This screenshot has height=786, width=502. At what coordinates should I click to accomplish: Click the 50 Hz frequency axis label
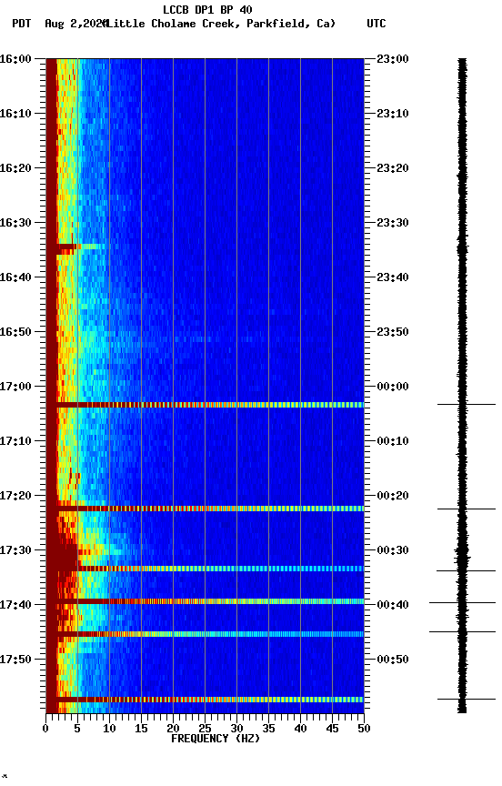[x=365, y=729]
